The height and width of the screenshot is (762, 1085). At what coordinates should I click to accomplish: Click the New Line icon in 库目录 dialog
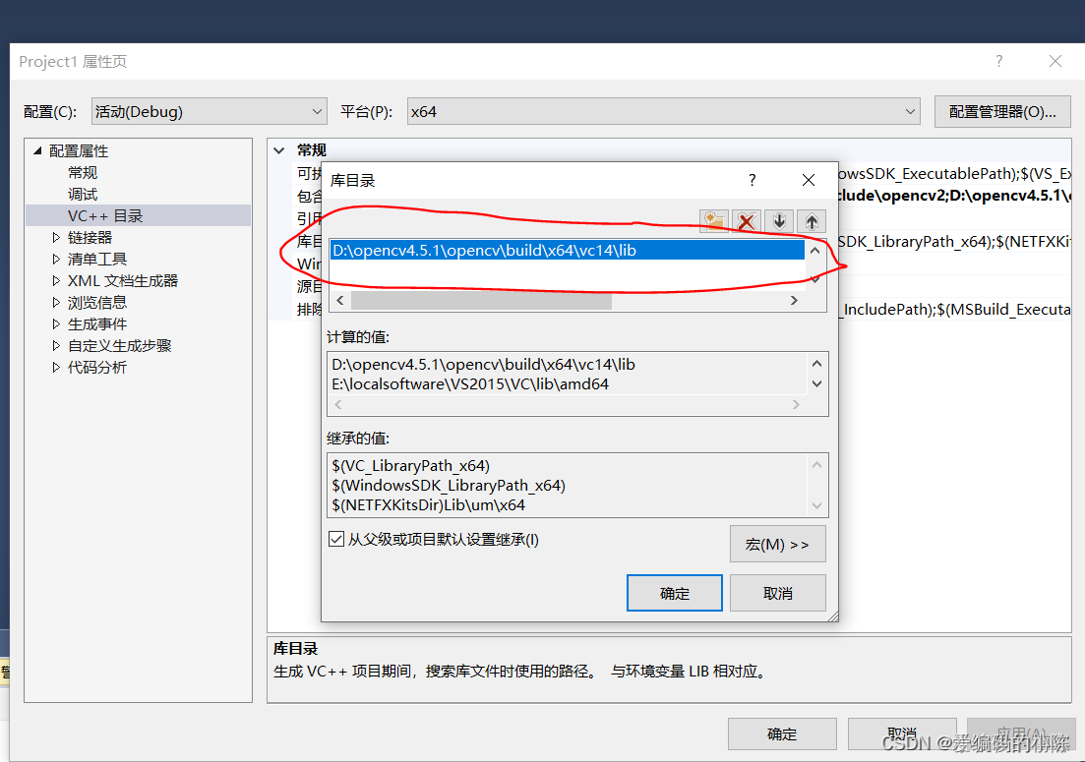pos(713,221)
